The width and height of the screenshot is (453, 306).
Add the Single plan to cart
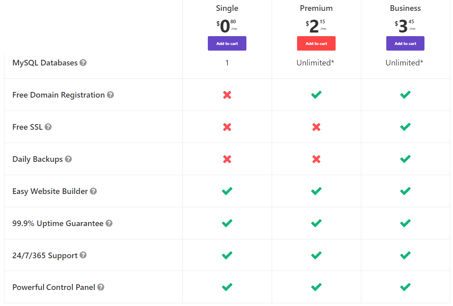click(x=227, y=43)
